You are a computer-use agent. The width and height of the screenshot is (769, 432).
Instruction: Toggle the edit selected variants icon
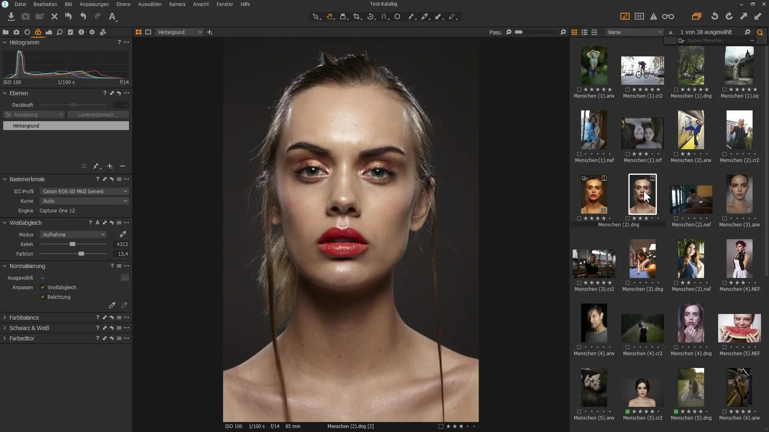coord(625,16)
